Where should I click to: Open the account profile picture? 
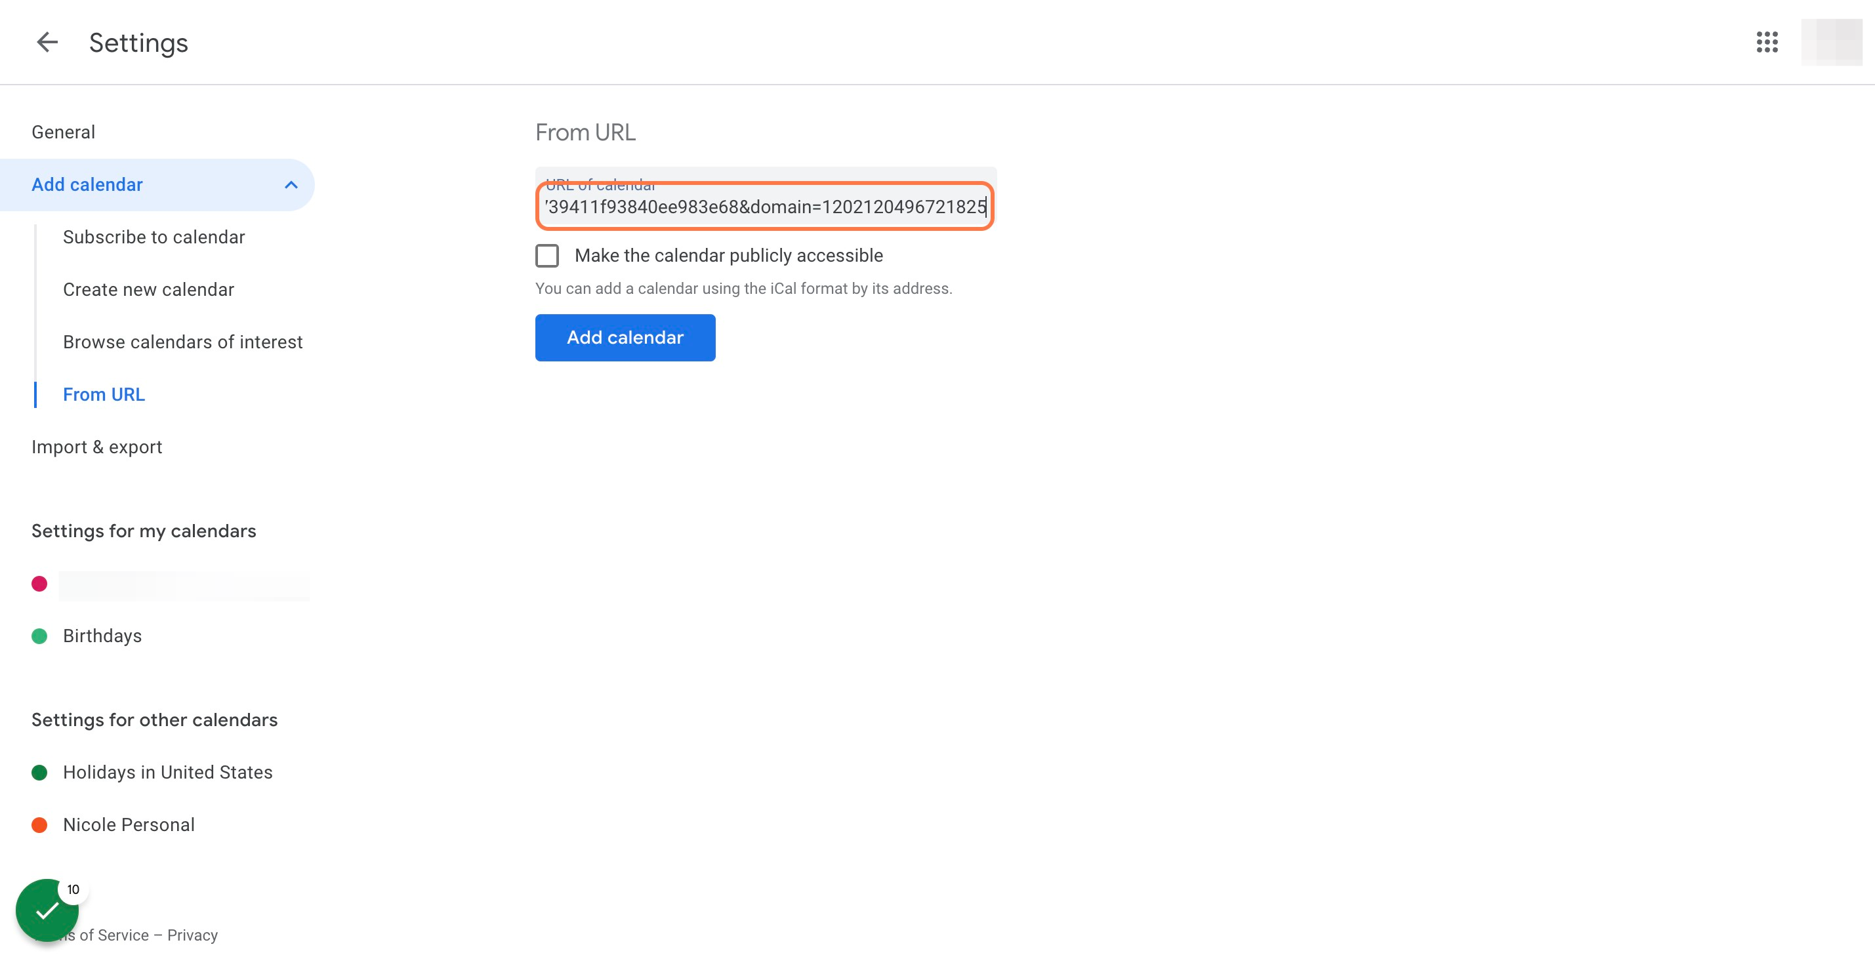pos(1831,42)
